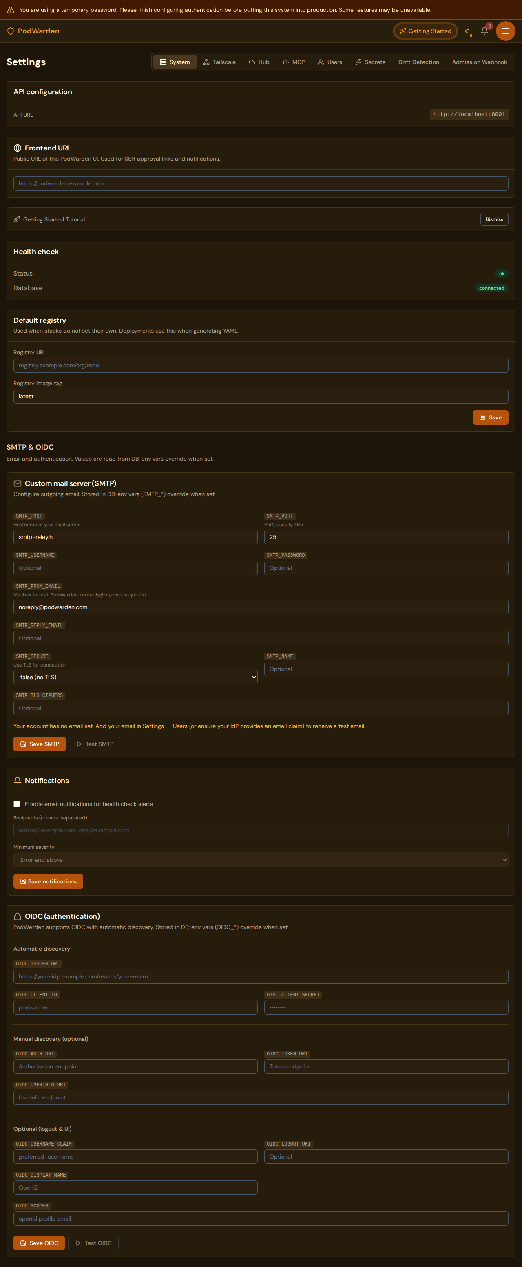Image resolution: width=522 pixels, height=1267 pixels.
Task: Focus the SMTP_FROM_EMAIL input field
Action: tap(261, 607)
